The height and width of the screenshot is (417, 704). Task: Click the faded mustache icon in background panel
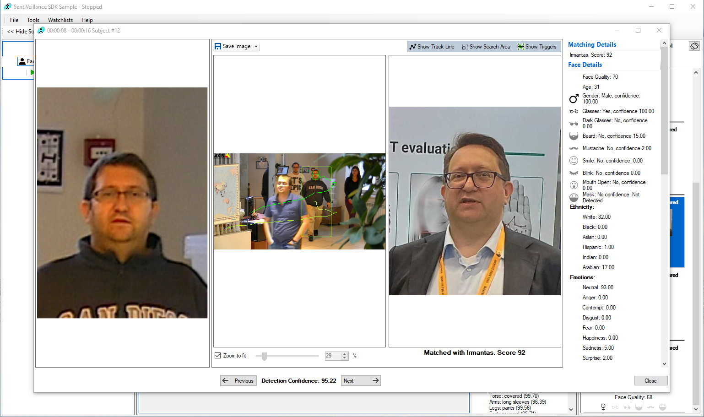point(651,407)
